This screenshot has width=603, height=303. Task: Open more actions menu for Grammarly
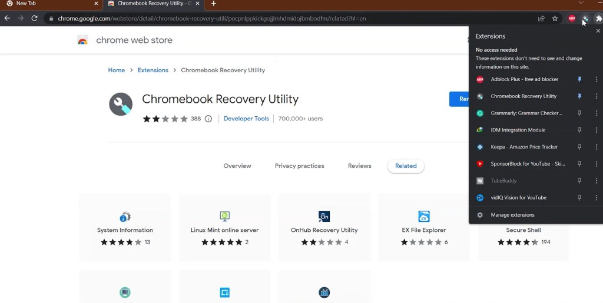click(597, 113)
